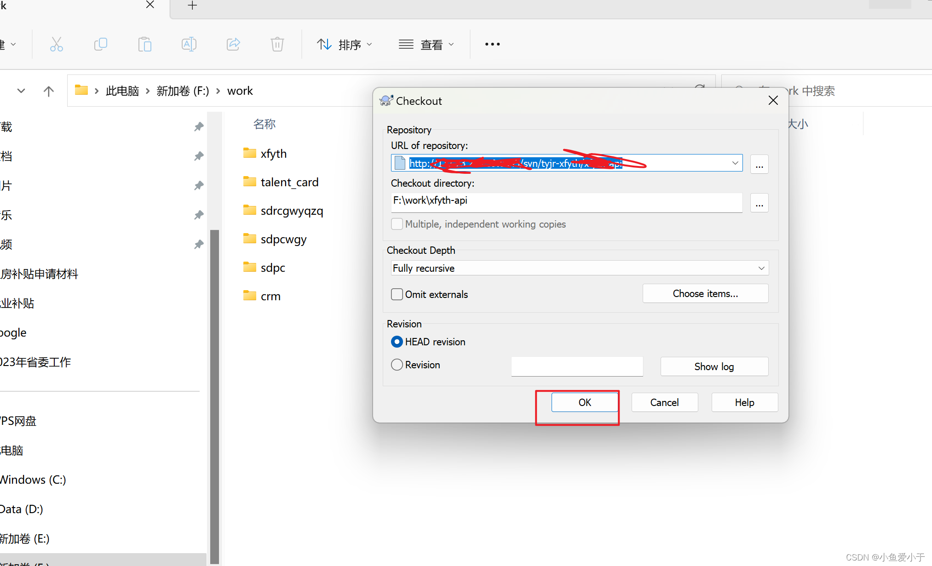Enable the Omit externals checkbox
Image resolution: width=932 pixels, height=566 pixels.
tap(397, 294)
